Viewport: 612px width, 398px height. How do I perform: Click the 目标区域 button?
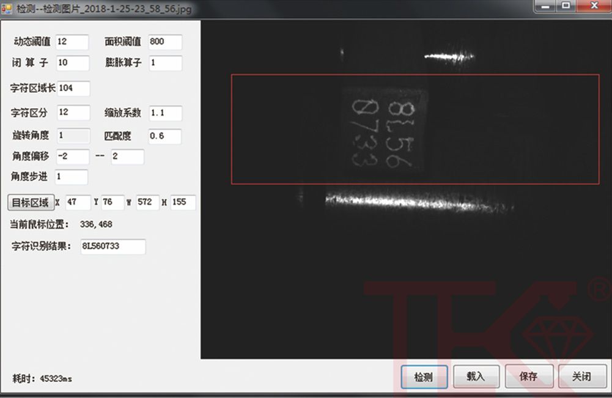30,203
